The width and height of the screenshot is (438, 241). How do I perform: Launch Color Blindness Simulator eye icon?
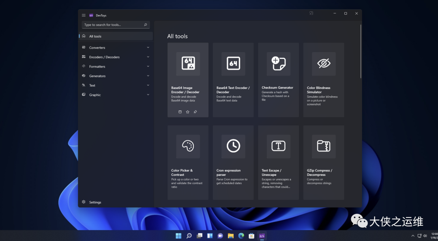324,64
